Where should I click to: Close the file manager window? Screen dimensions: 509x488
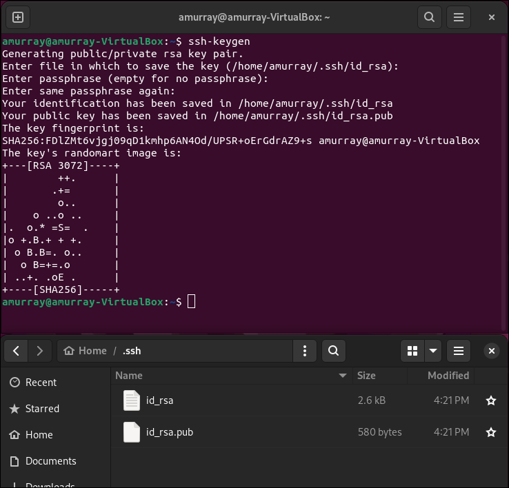click(492, 351)
